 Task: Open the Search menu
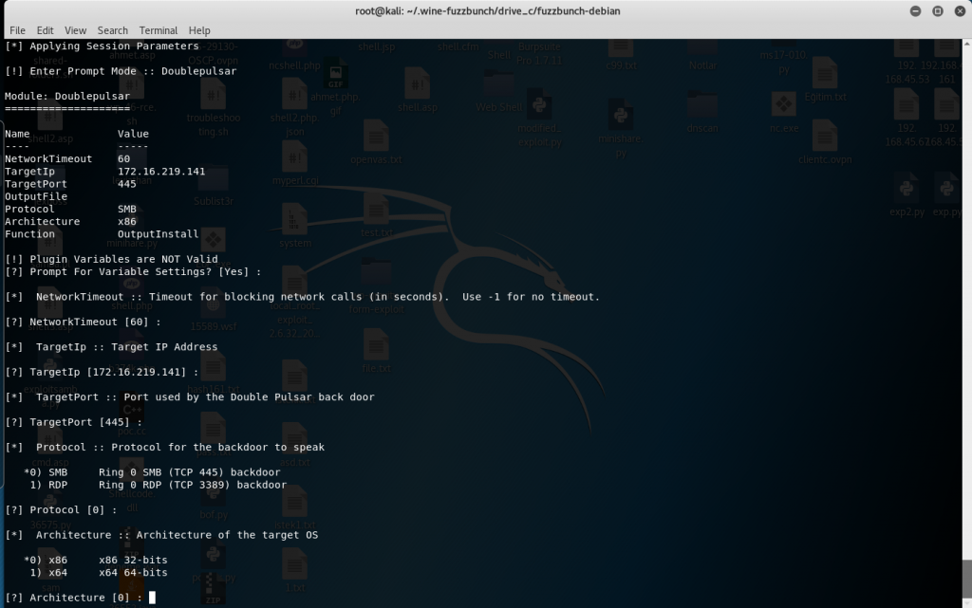click(112, 30)
